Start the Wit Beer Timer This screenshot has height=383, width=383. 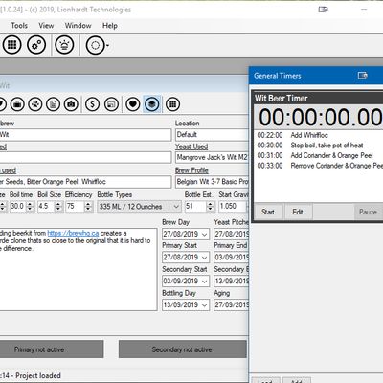point(268,212)
